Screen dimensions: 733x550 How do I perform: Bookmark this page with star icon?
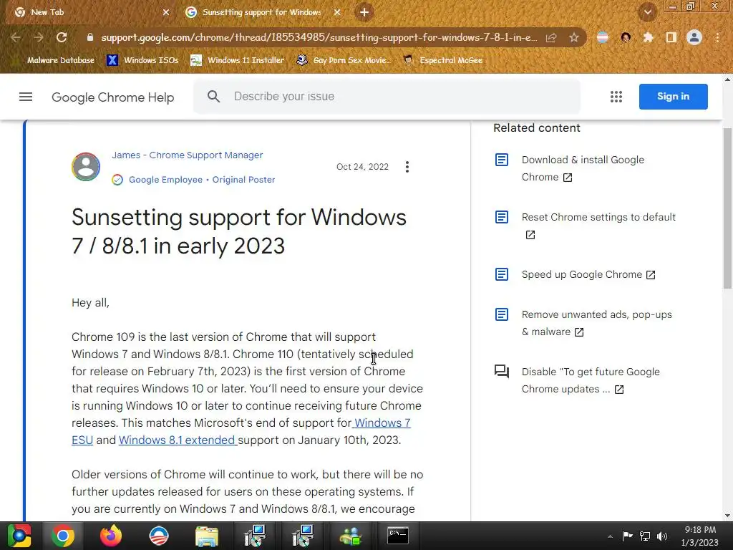(x=573, y=37)
